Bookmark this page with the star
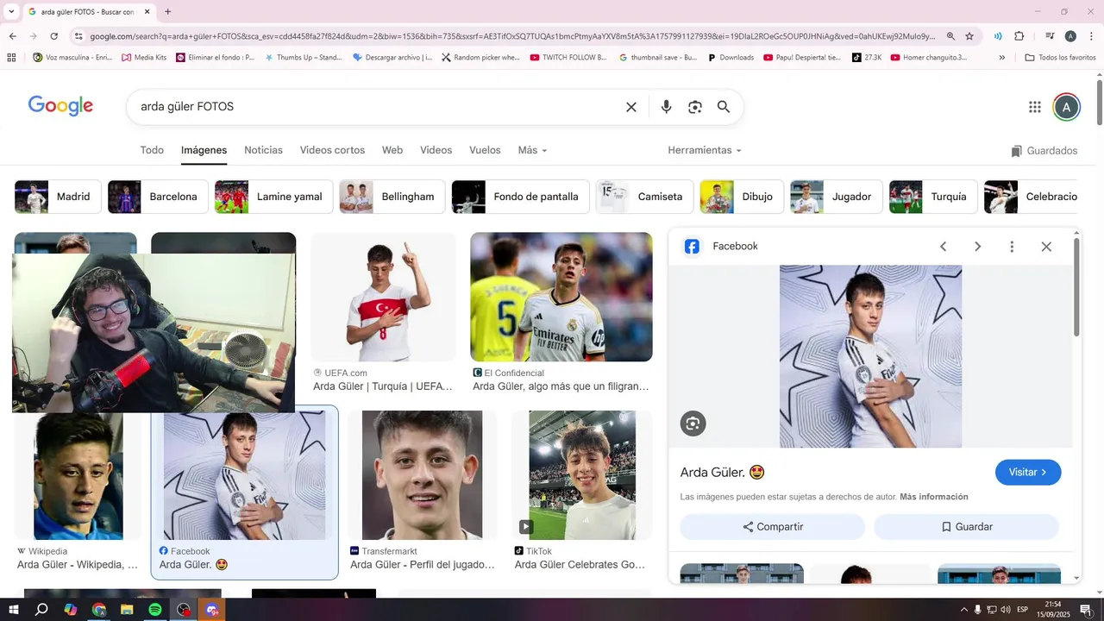The image size is (1104, 621). pos(969,36)
